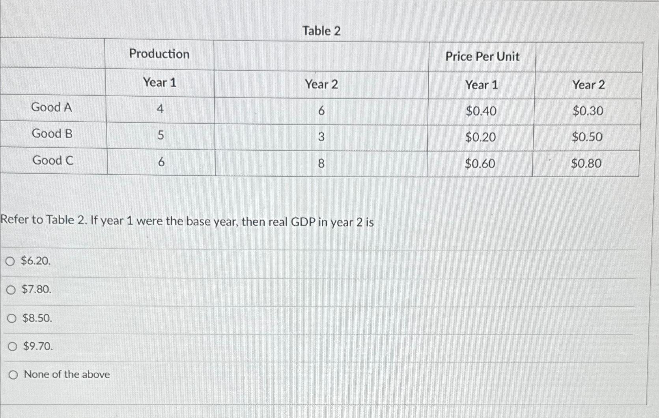The width and height of the screenshot is (659, 418).
Task: Click the Price Per Unit column header
Action: coord(482,57)
